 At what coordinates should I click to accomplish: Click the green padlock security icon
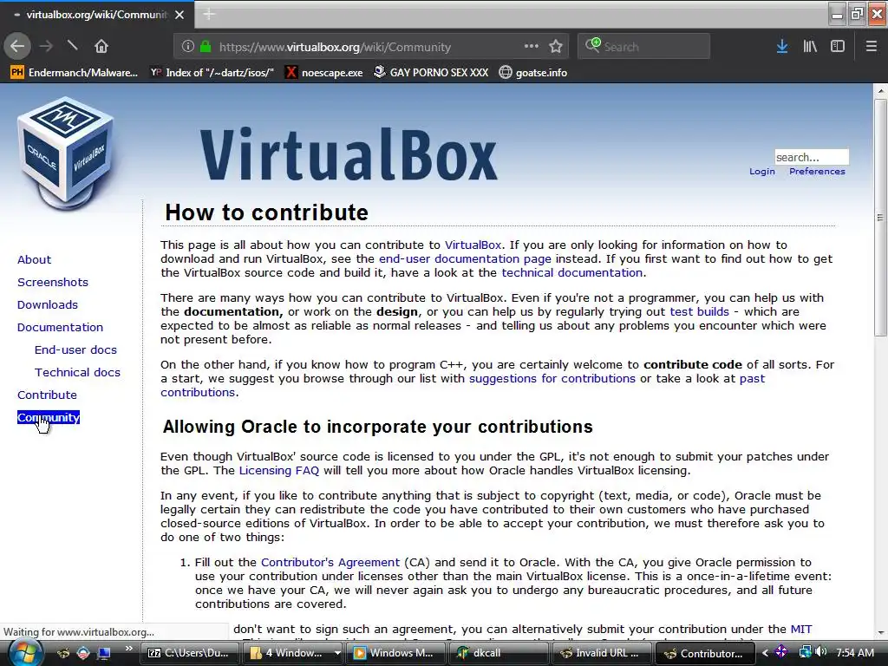206,47
